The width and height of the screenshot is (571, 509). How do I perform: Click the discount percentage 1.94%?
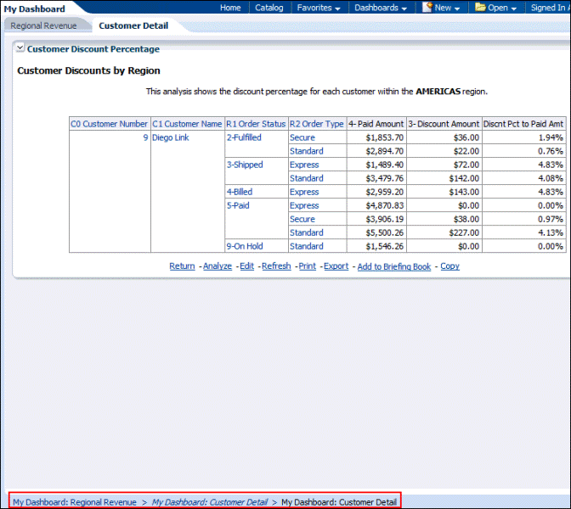coord(551,137)
